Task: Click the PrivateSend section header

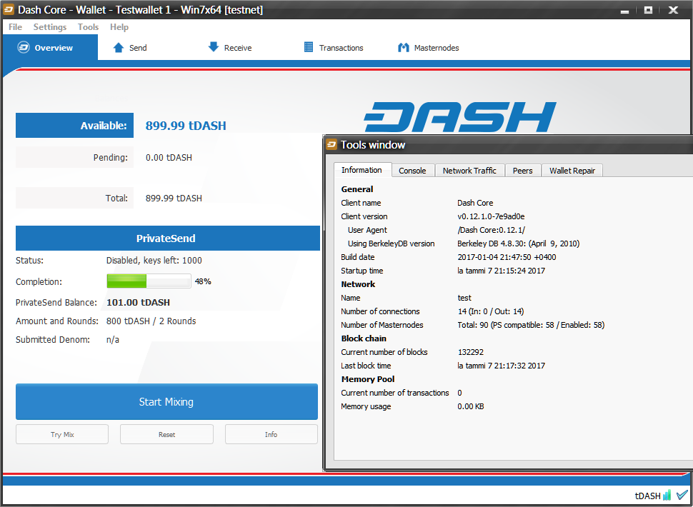Action: tap(168, 239)
